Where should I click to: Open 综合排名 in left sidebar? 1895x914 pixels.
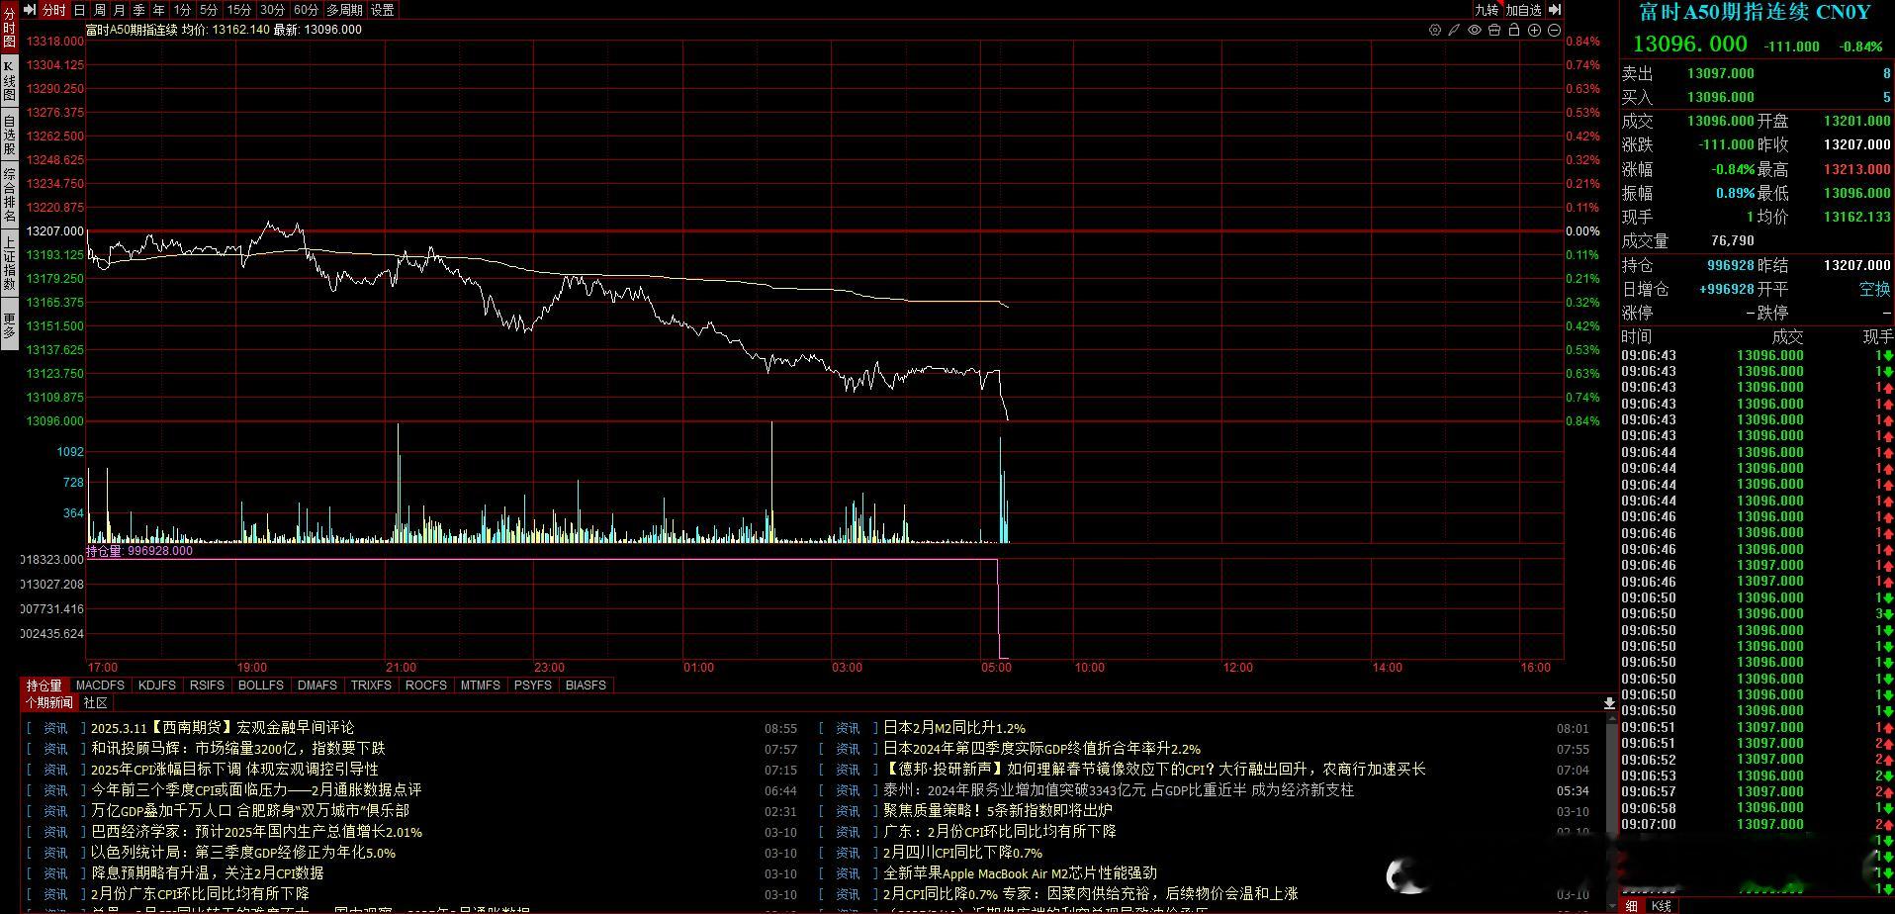coord(10,196)
